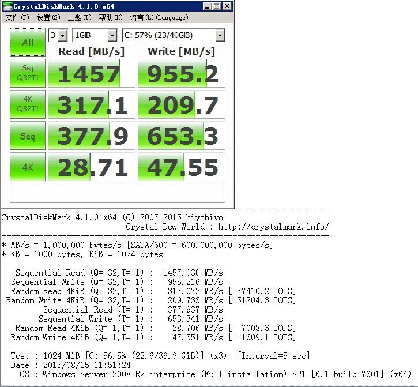418x387 pixels.
Task: Click the http://crystalmark.info/ URL text
Action: pos(273,227)
